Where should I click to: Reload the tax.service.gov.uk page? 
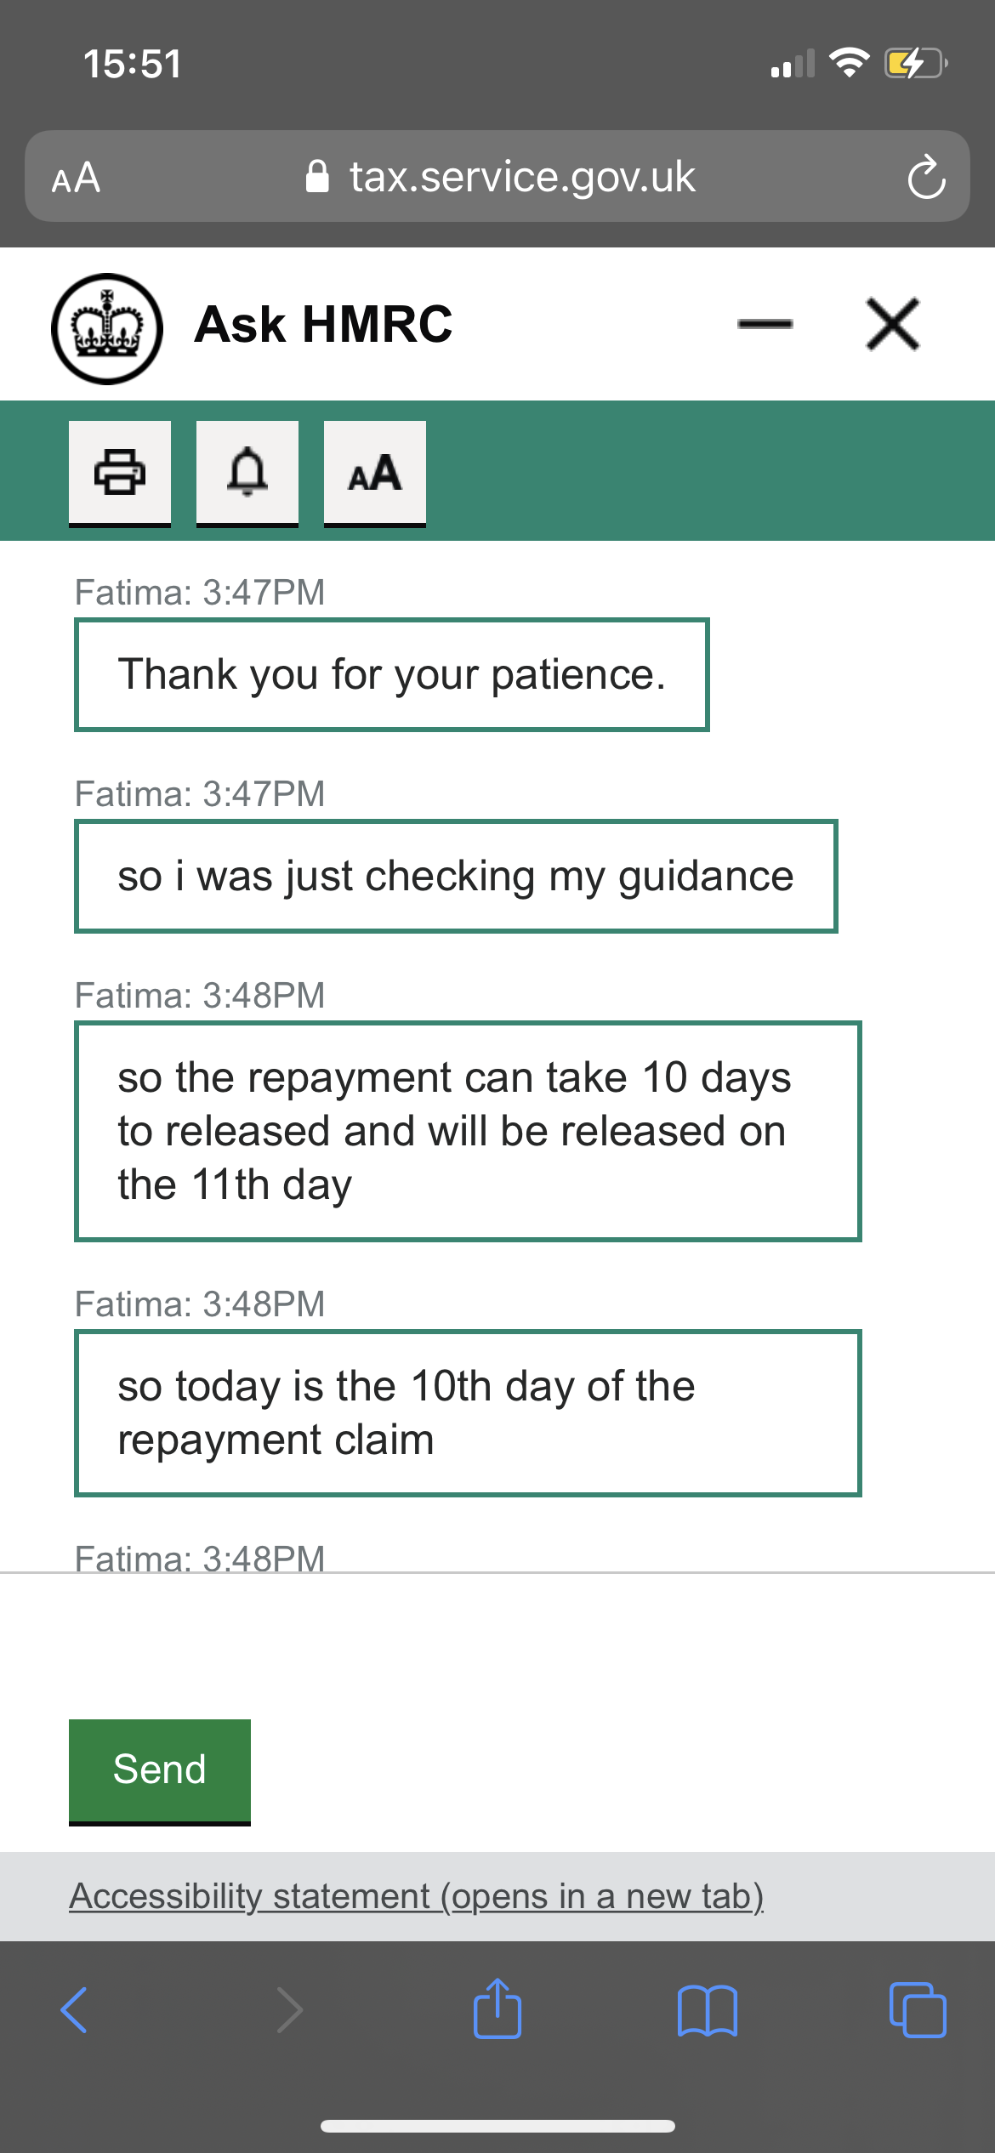point(926,177)
